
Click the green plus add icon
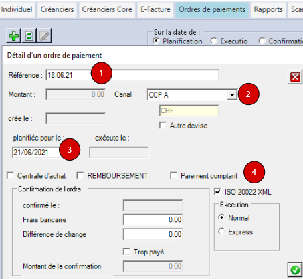[x=13, y=35]
